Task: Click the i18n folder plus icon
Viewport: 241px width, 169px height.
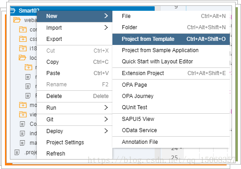Action: point(23,49)
